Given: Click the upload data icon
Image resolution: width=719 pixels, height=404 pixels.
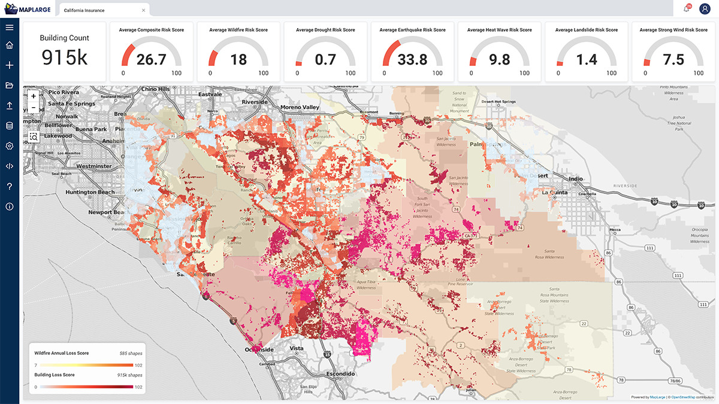Looking at the screenshot, I should point(9,105).
